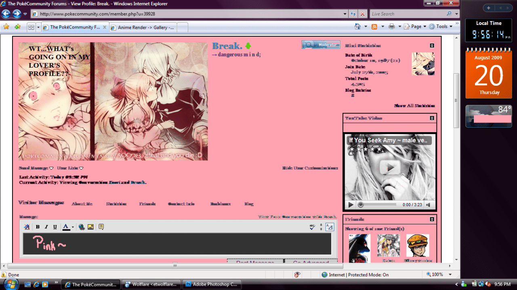Collapse the YouTube Video block
Image resolution: width=517 pixels, height=290 pixels.
click(432, 118)
